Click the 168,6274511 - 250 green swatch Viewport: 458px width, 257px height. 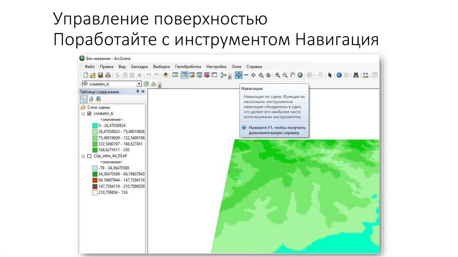pyautogui.click(x=95, y=150)
